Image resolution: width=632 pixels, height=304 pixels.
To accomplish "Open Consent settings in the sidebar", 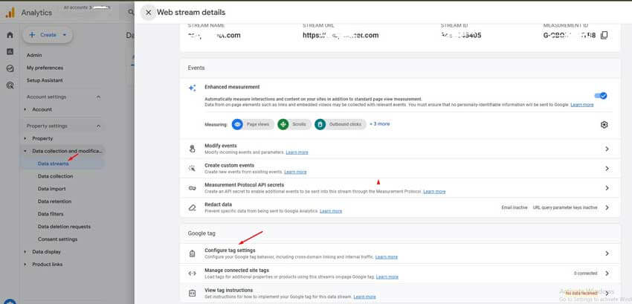I will [x=58, y=239].
